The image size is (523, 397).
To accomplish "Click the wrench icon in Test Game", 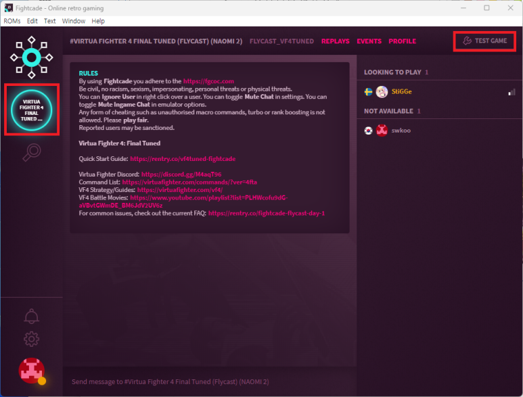I will click(467, 41).
